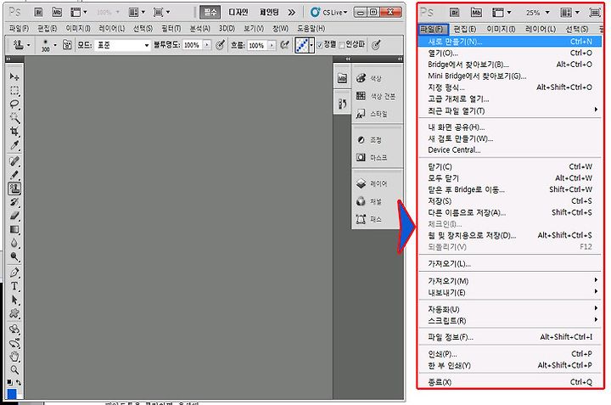Image resolution: width=611 pixels, height=405 pixels.
Task: Select the Brush tool
Action: [x=14, y=175]
